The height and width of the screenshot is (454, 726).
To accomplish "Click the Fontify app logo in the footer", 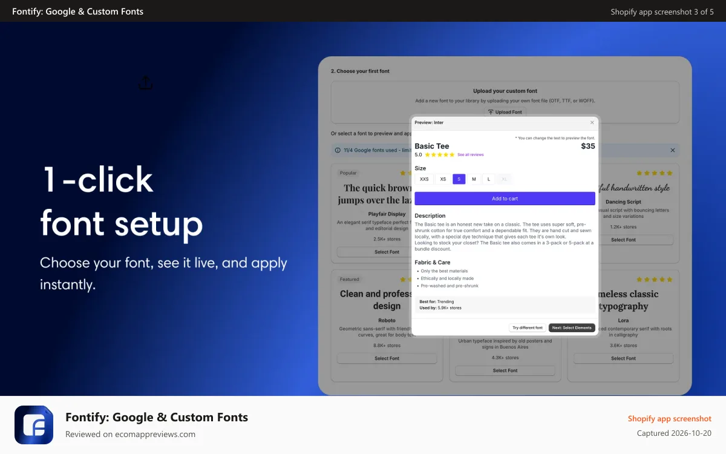I will coord(34,425).
